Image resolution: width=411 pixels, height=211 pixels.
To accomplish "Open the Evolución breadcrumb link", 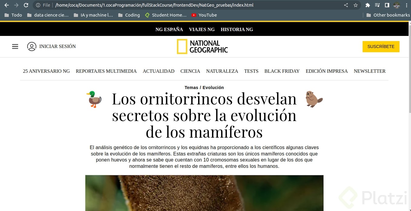I will tap(214, 88).
